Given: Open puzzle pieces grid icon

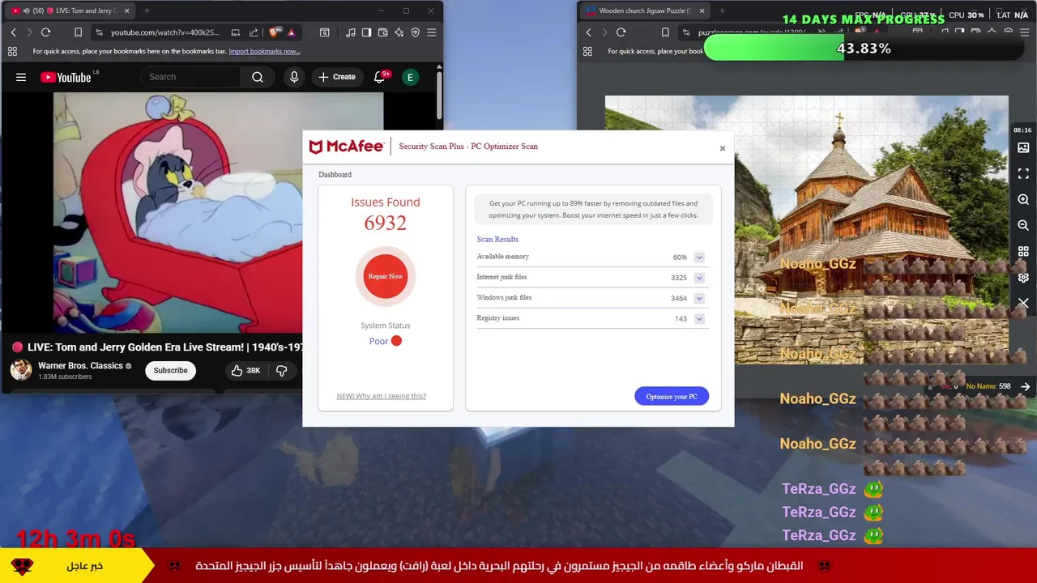Looking at the screenshot, I should [x=1023, y=251].
